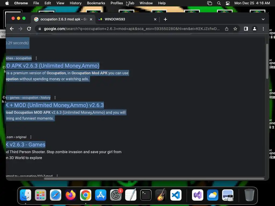
Task: Open Finder from the Dock
Action: [26, 195]
